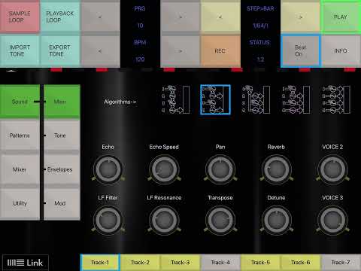Increase BPM with the right arrow pad
361x271 pixels.
[x=180, y=51]
